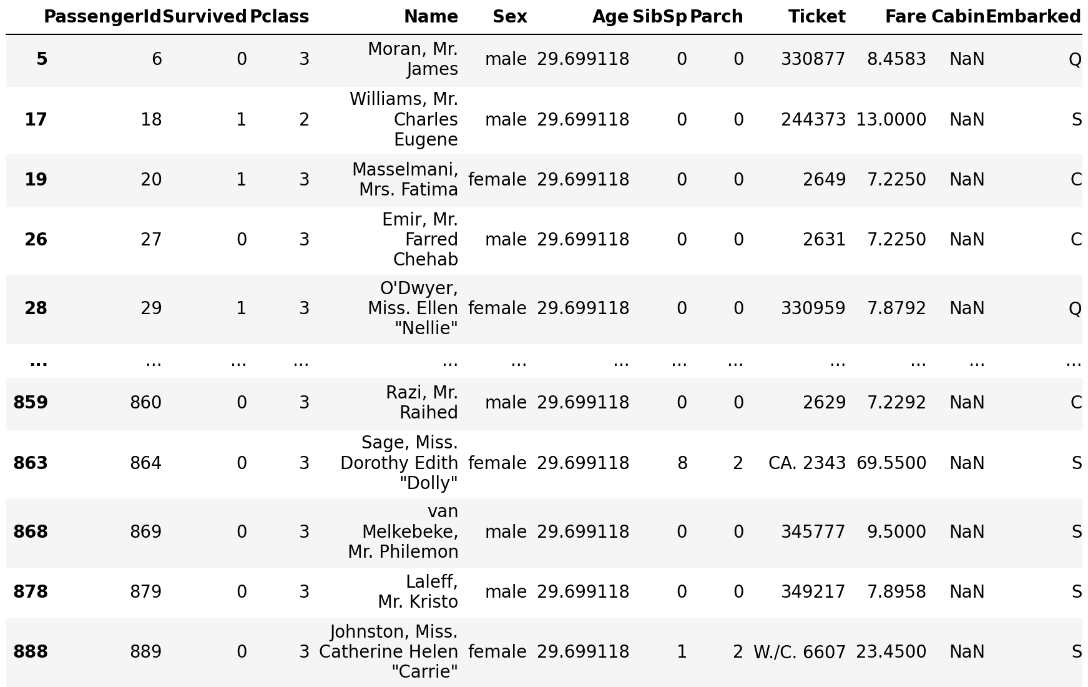Click the Ticket column header
The width and height of the screenshot is (1088, 687).
point(816,17)
